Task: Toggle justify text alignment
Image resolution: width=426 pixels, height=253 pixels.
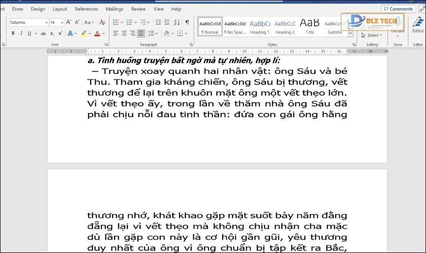Action: [x=140, y=33]
